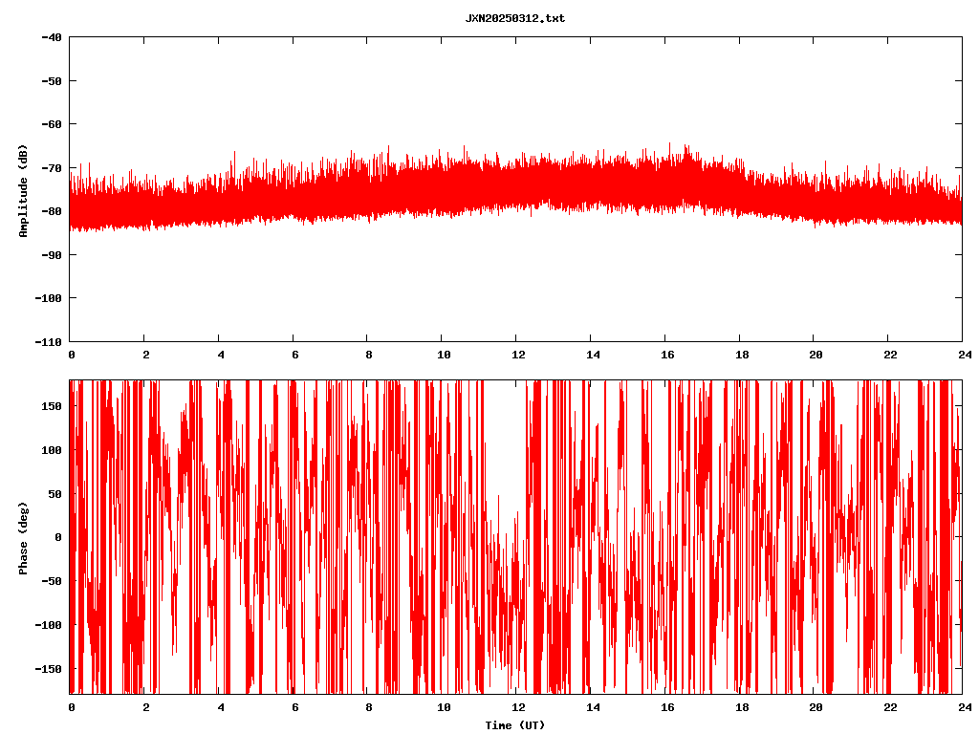Click the -80 tick on Amplitude axis
The width and height of the screenshot is (979, 734).
tap(52, 211)
